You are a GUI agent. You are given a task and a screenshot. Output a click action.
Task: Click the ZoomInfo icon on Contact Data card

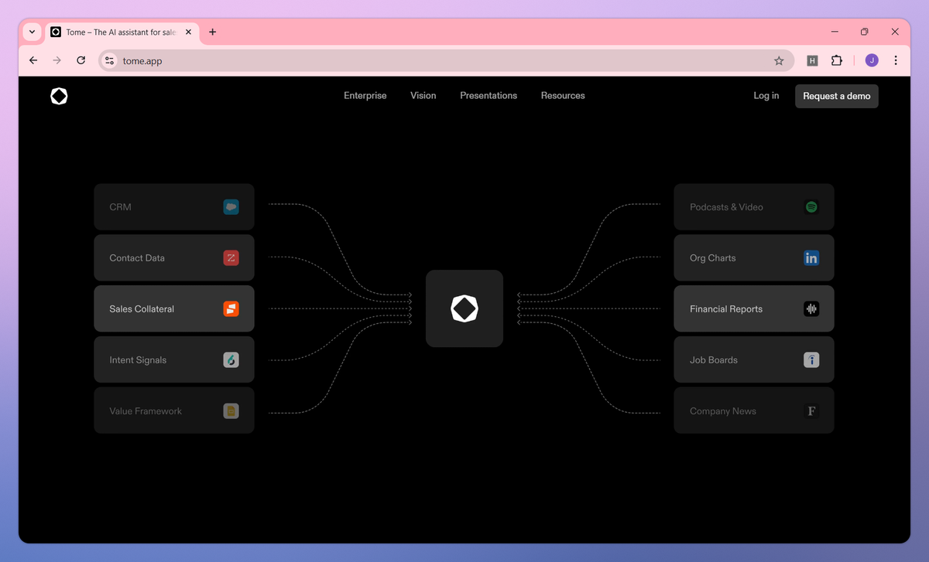(231, 257)
